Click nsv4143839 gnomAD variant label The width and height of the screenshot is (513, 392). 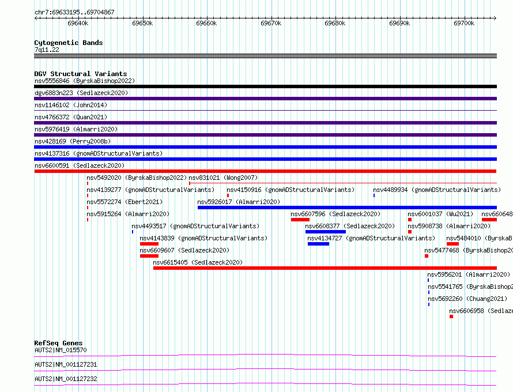(203, 238)
